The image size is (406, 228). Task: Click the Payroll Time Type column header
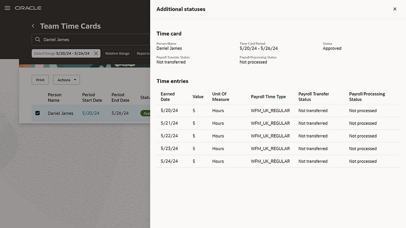pos(268,97)
